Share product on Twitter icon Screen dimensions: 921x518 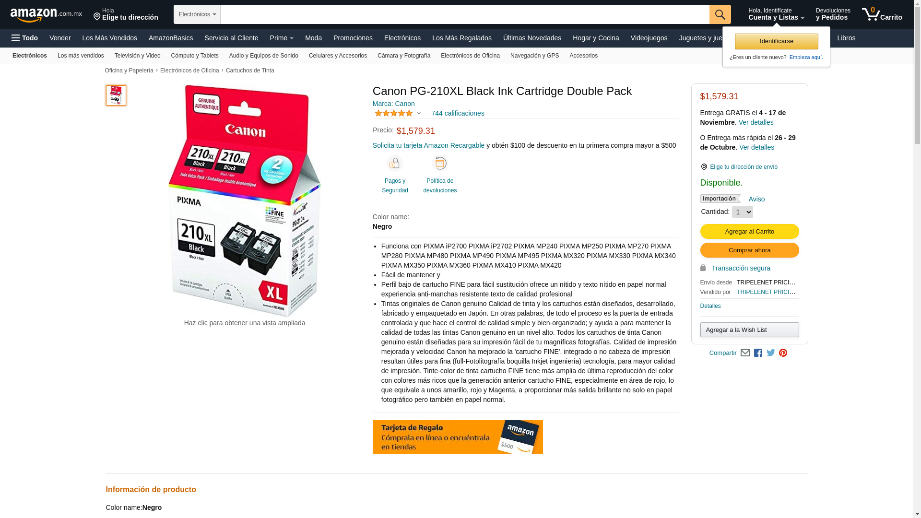click(x=771, y=353)
